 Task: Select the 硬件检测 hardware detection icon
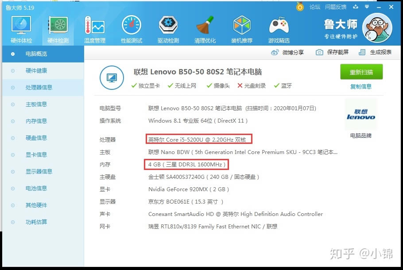(58, 29)
